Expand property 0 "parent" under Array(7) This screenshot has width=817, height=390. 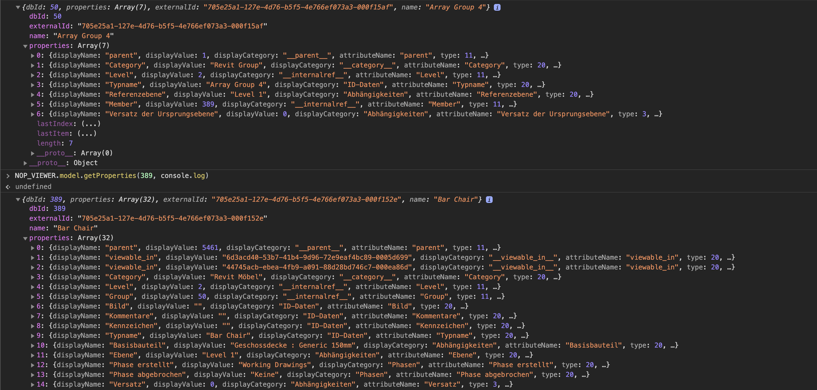33,55
